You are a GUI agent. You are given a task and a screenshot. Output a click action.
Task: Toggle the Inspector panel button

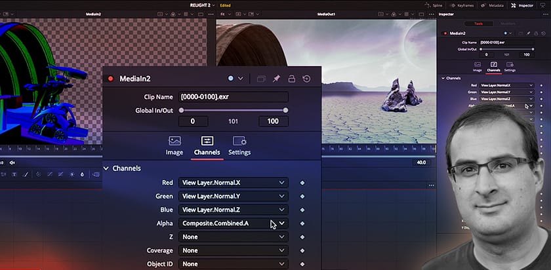[x=522, y=5]
